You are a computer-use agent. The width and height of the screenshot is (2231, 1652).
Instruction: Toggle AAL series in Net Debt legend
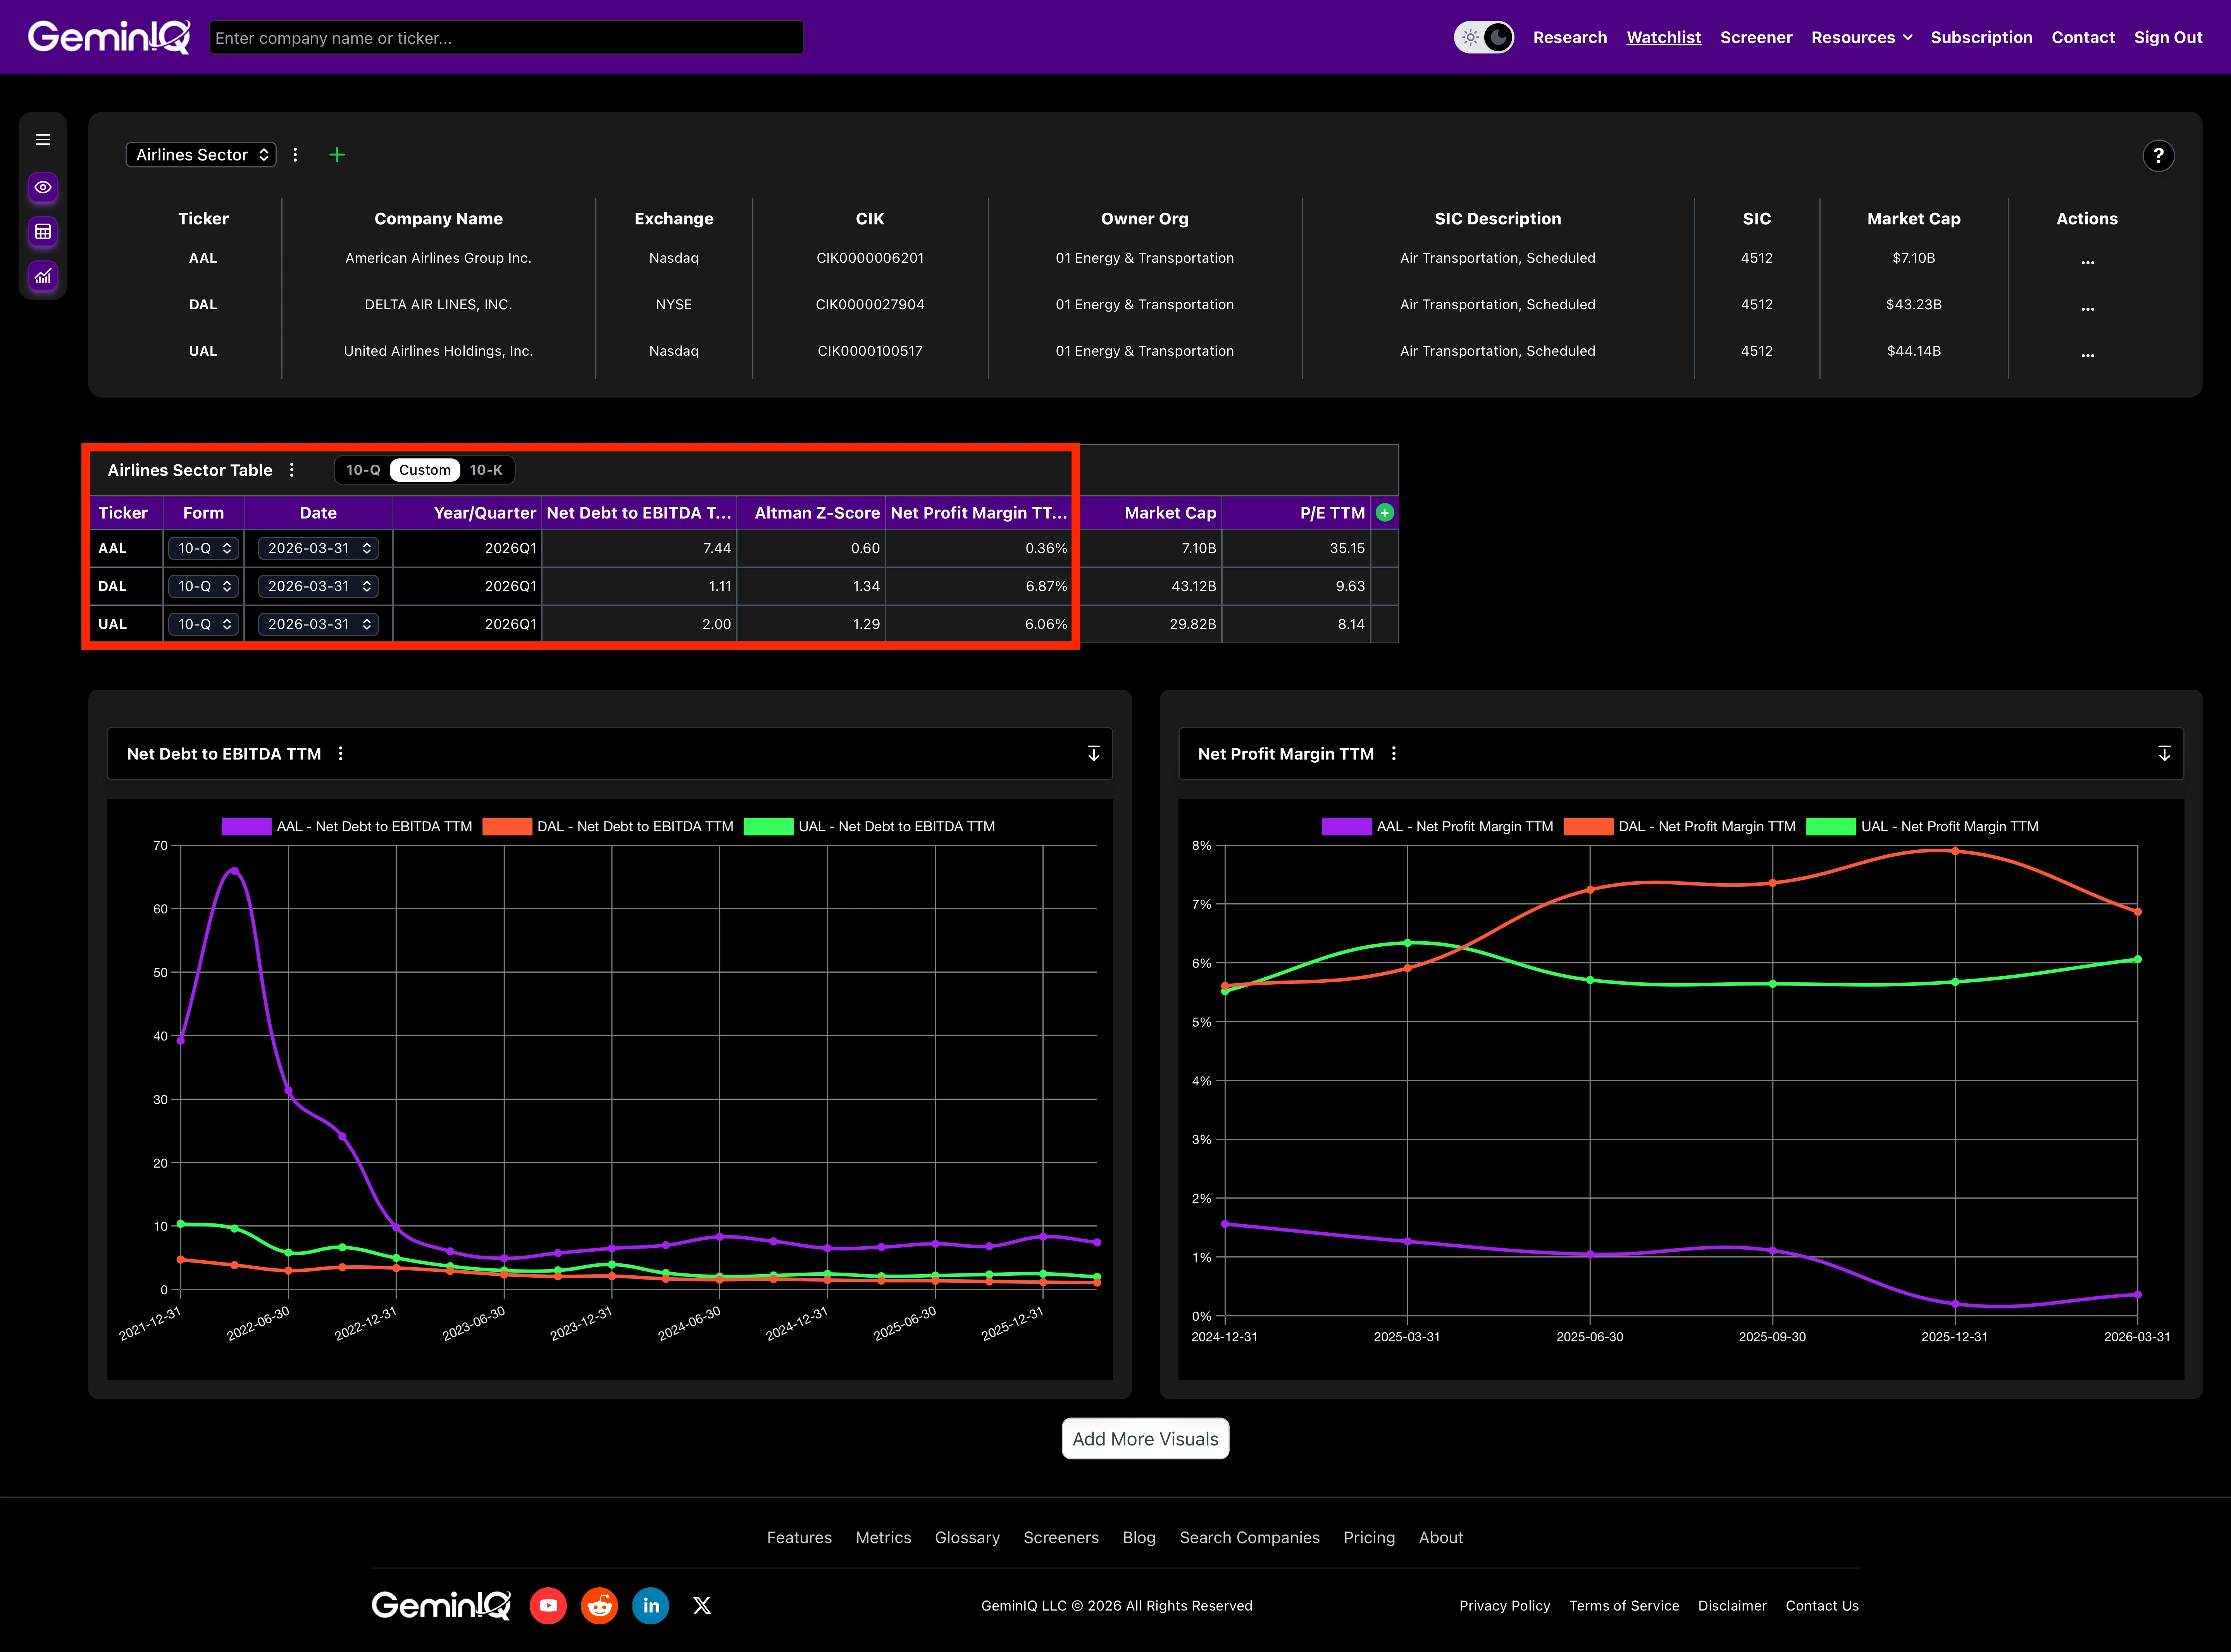[x=347, y=827]
